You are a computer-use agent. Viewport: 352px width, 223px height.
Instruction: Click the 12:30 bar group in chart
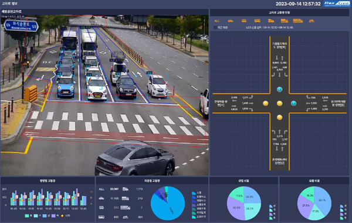pyautogui.click(x=75, y=197)
